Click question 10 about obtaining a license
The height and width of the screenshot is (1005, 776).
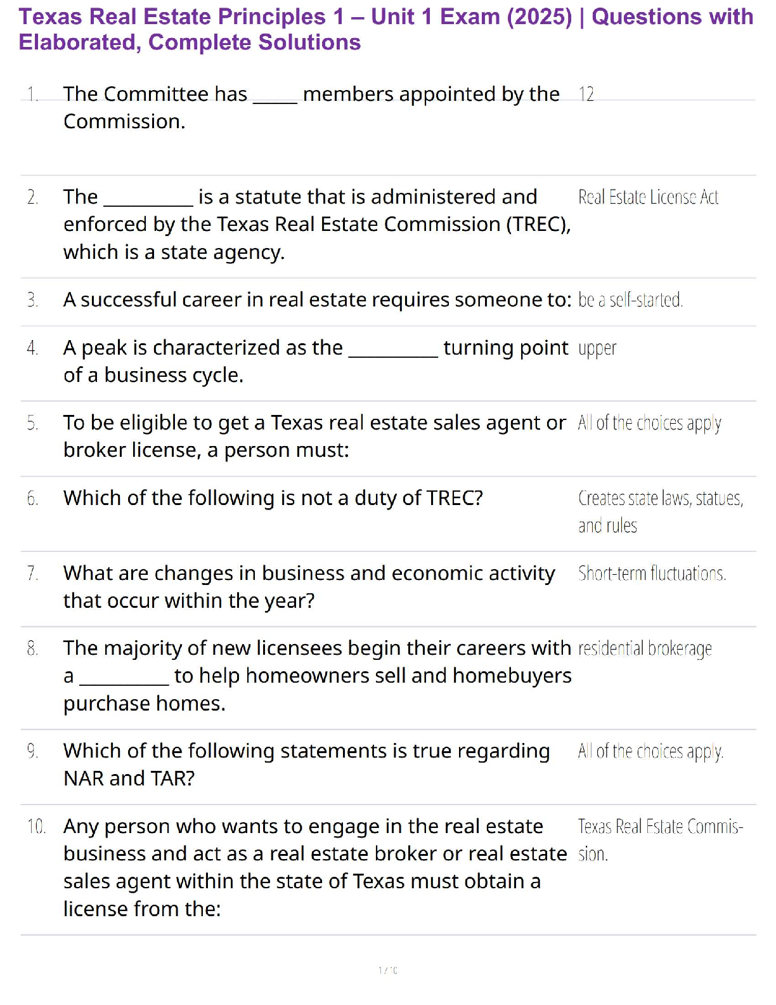coord(314,867)
